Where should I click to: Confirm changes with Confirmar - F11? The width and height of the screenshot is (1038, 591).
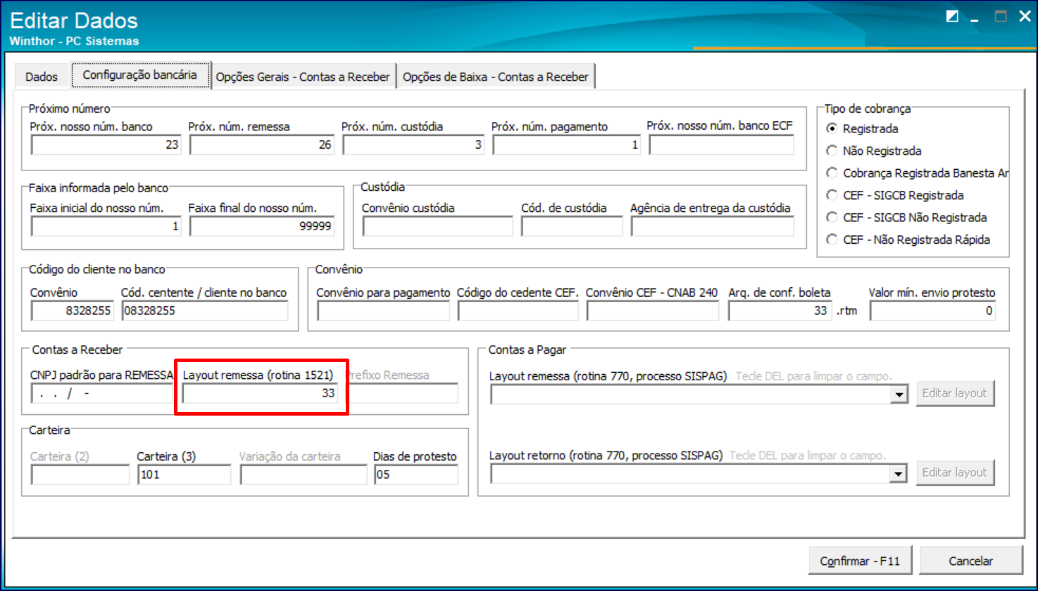coord(860,561)
